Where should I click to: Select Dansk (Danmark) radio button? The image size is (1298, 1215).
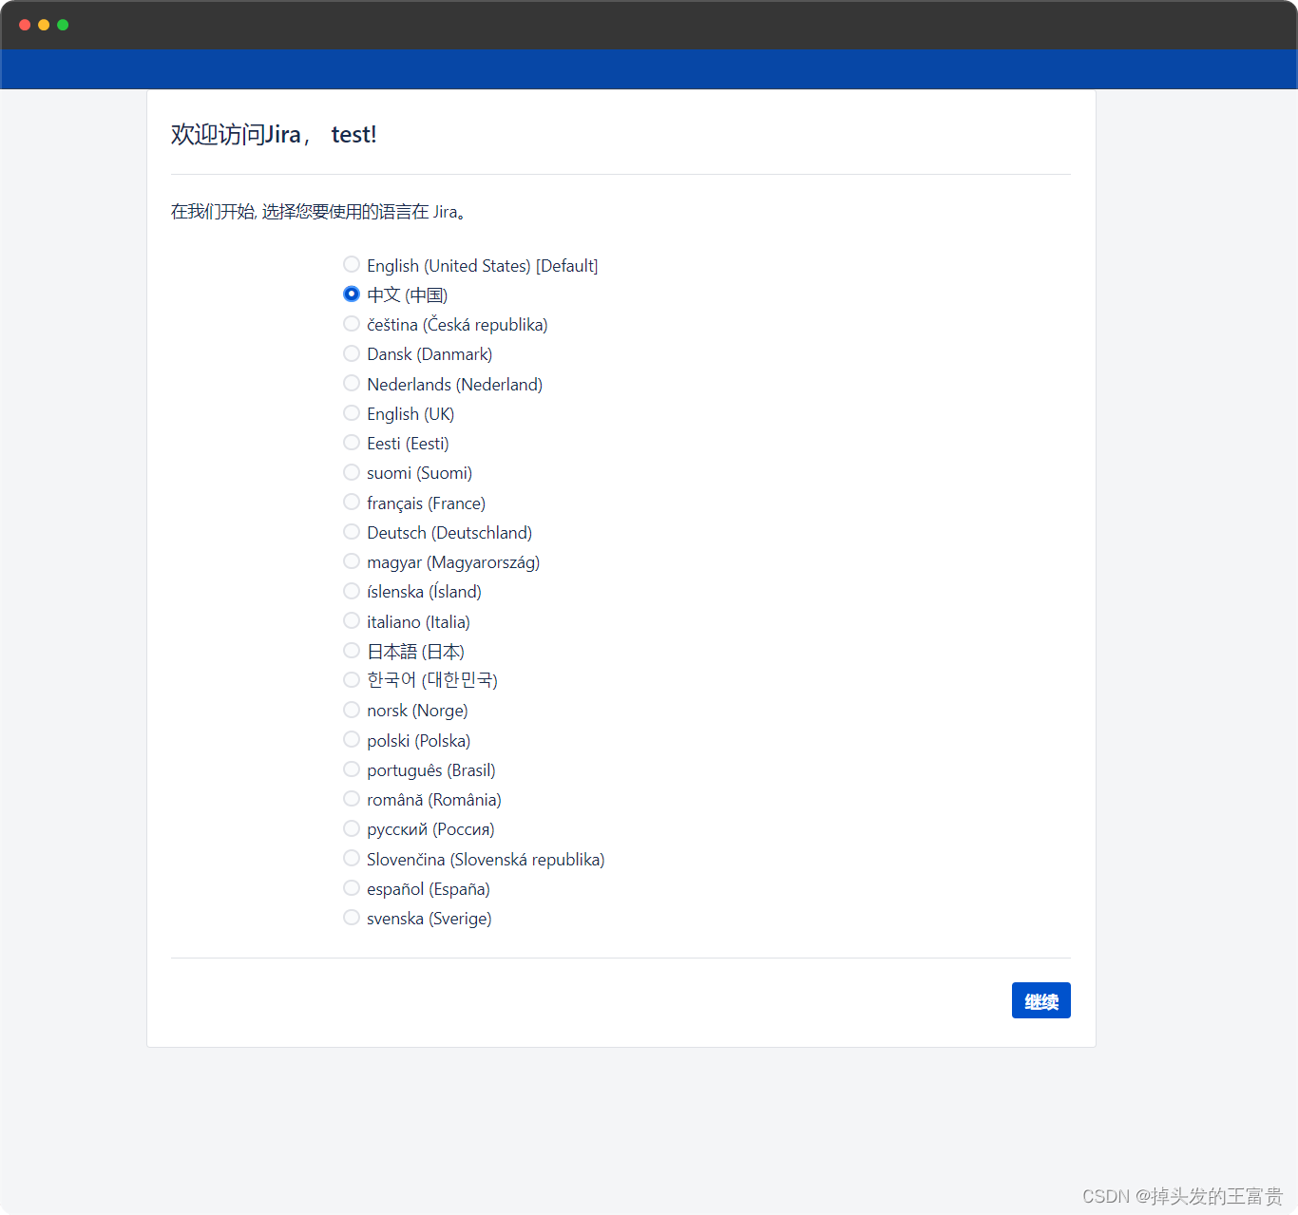click(352, 353)
